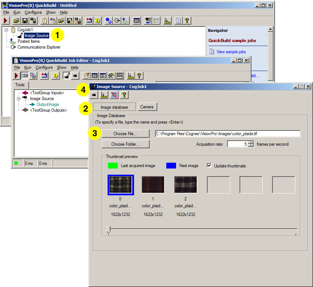The height and width of the screenshot is (287, 313).
Task: Click the disable region of interest icon
Action: [113, 95]
